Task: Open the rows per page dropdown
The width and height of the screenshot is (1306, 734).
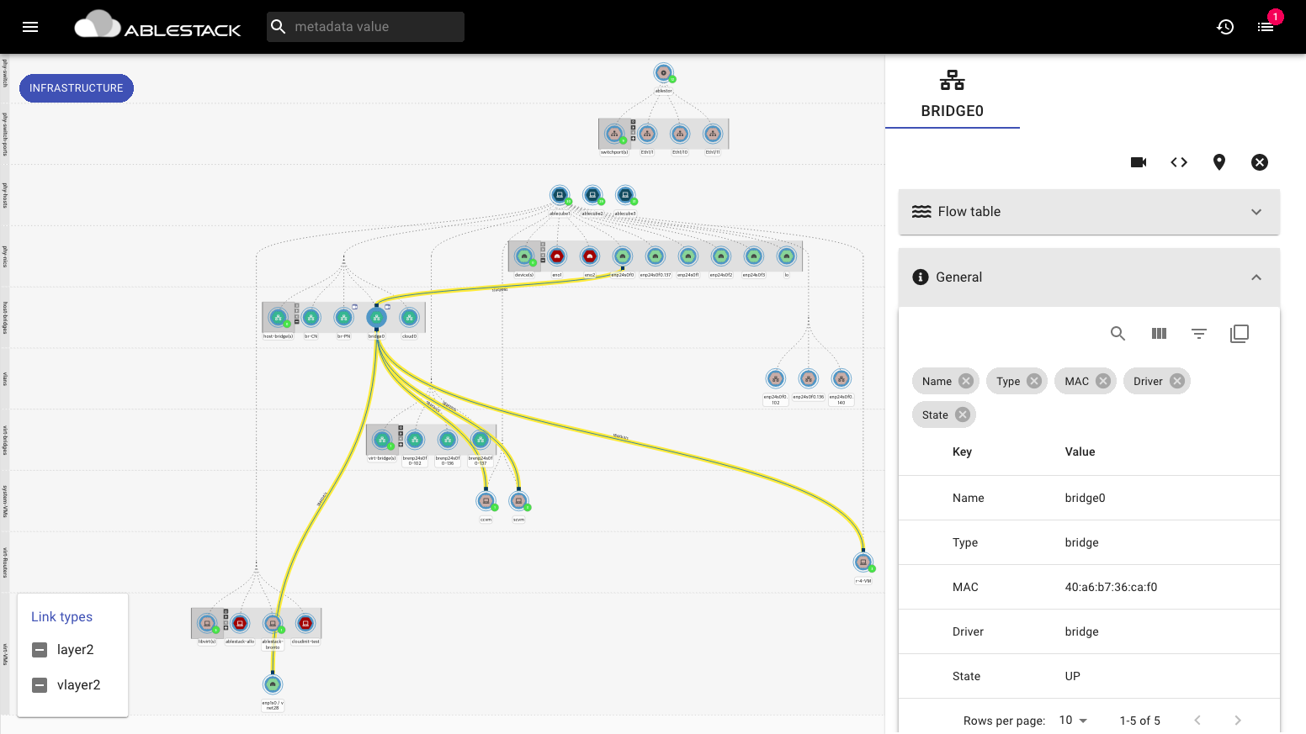Action: 1073,721
